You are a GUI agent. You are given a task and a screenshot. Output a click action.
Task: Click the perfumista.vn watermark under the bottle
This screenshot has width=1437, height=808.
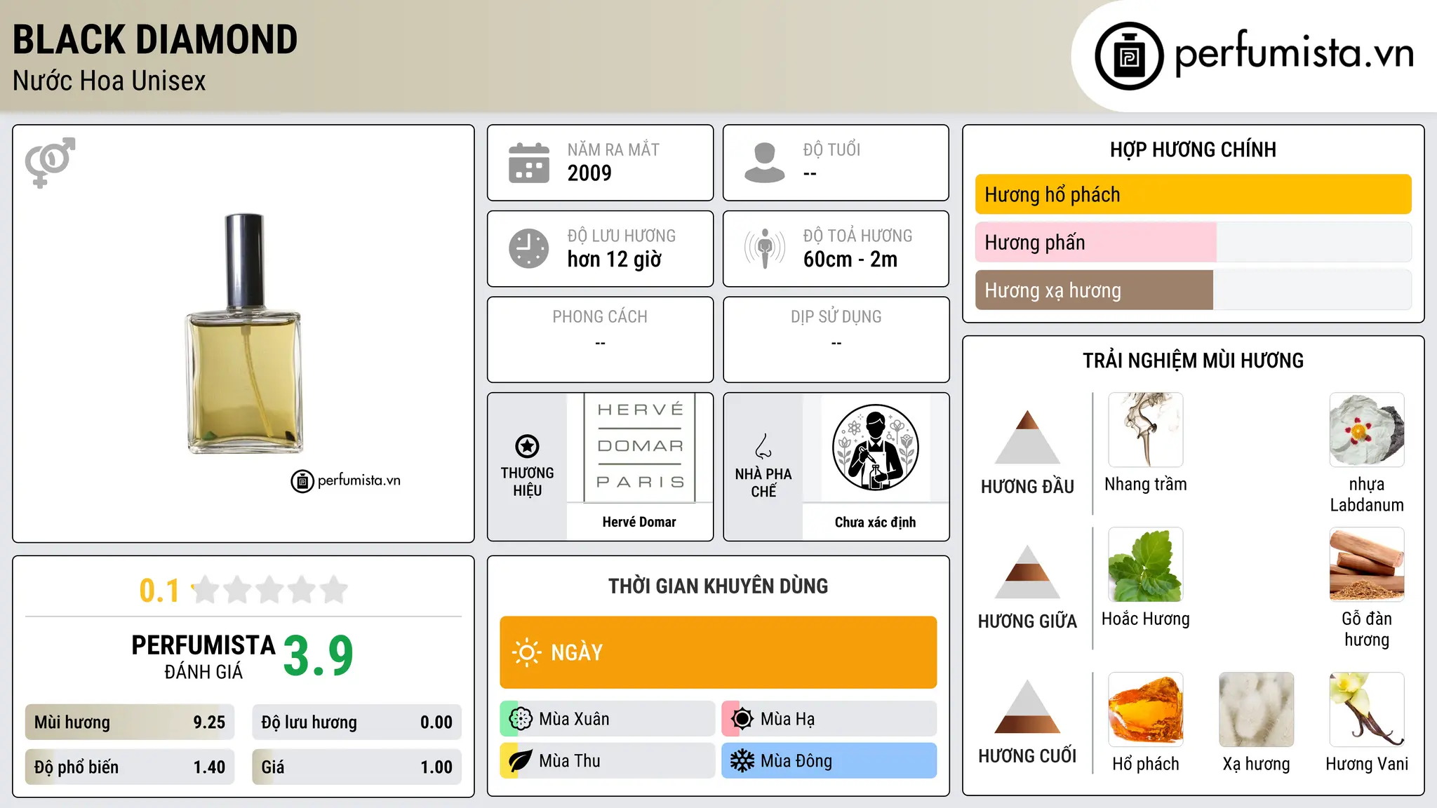(346, 481)
